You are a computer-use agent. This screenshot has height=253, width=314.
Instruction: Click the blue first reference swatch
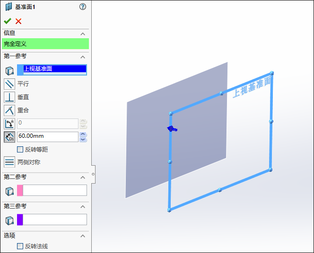(x=20, y=70)
